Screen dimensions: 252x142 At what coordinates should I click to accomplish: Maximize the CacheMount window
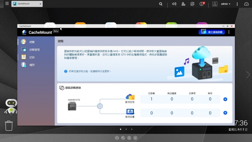(227, 26)
